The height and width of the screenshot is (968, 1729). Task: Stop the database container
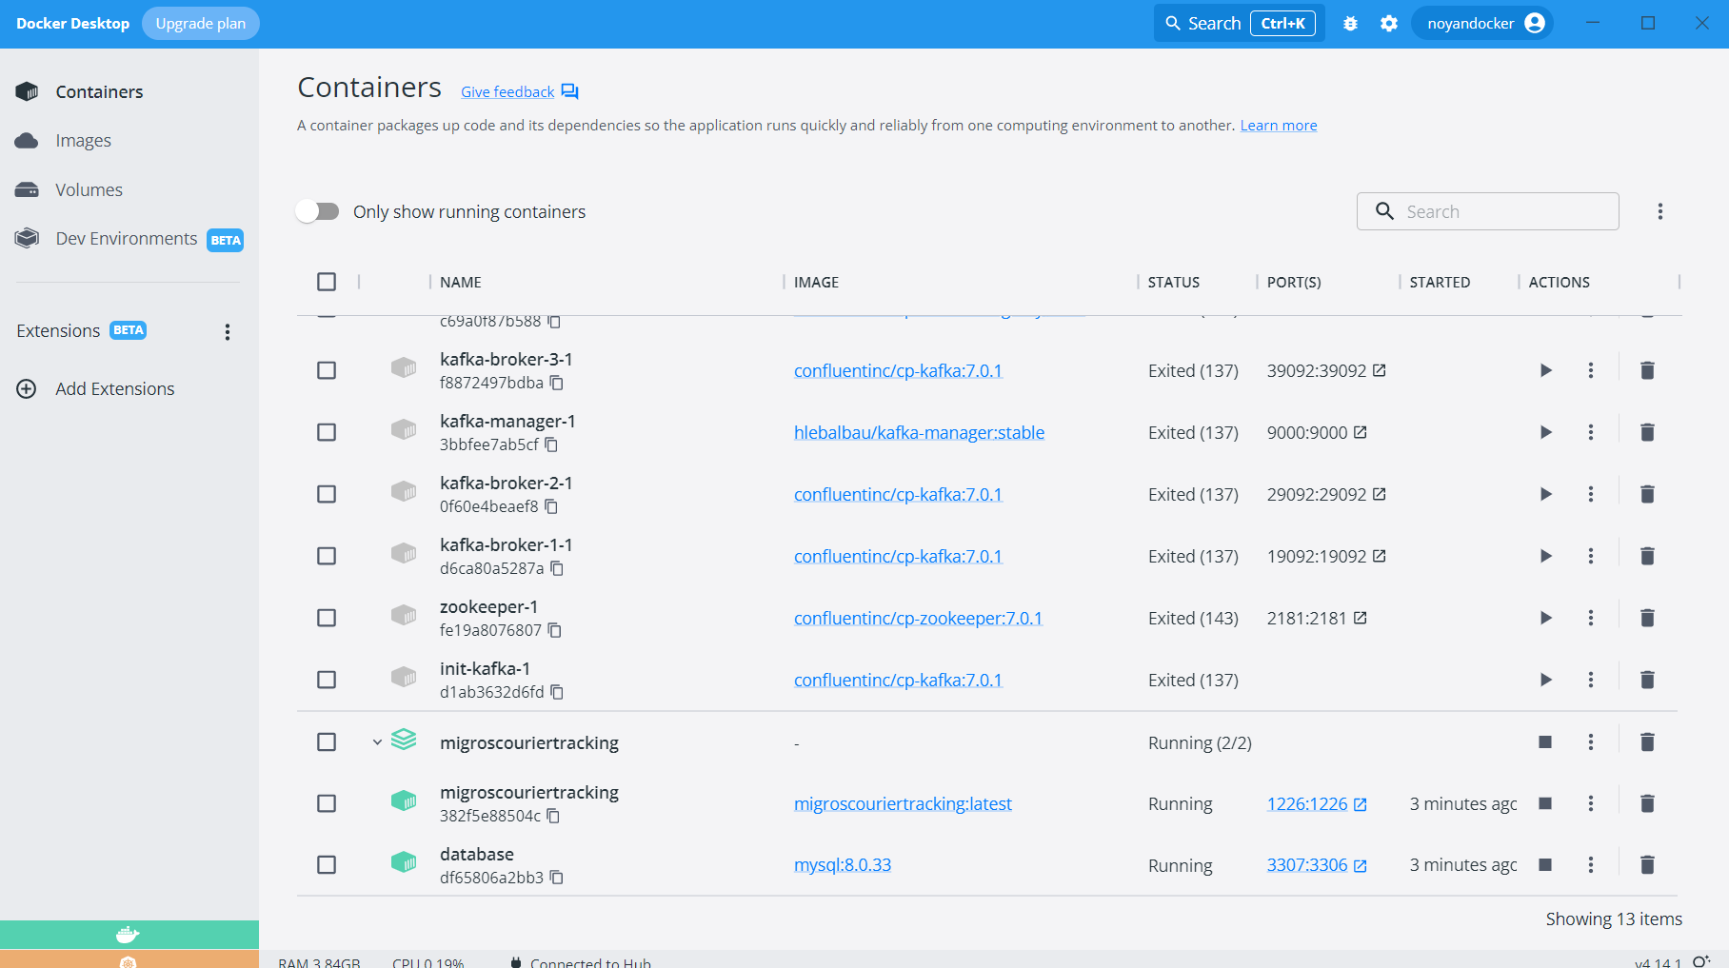click(x=1545, y=864)
